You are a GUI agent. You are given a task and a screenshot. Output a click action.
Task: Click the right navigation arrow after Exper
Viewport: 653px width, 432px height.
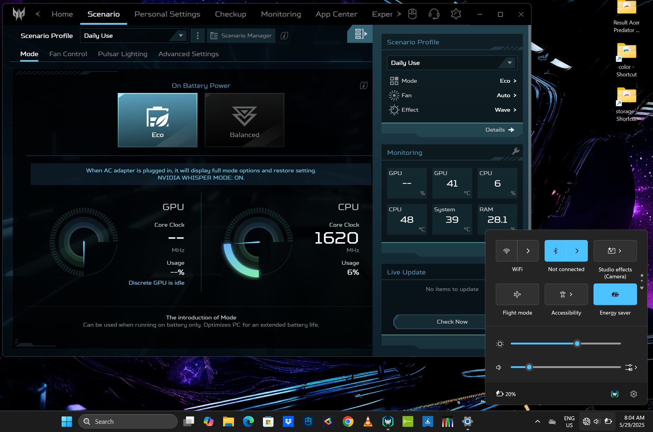[x=399, y=14]
